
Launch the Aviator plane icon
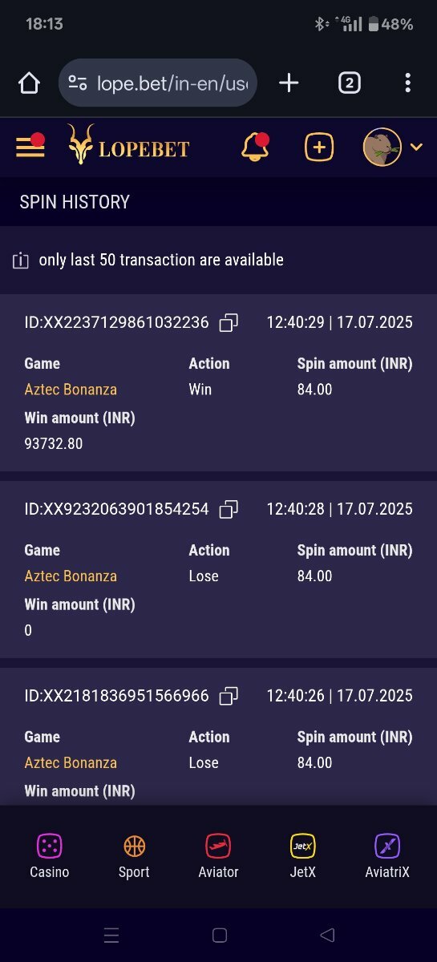point(218,846)
